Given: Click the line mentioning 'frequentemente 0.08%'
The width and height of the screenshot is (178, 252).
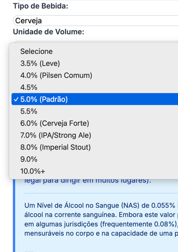Looking at the screenshot, I should pyautogui.click(x=101, y=224).
